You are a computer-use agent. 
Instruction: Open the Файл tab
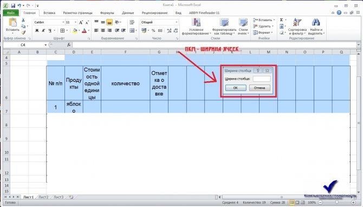(x=11, y=13)
